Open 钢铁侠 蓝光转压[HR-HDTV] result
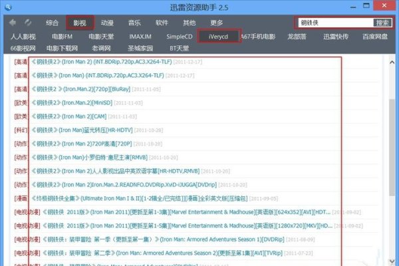 (82, 130)
